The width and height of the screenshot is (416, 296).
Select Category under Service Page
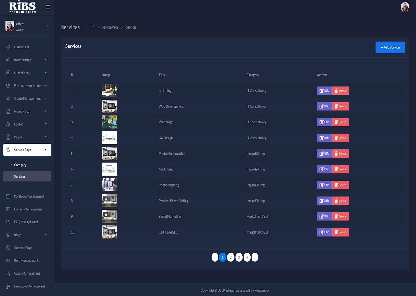click(x=20, y=165)
